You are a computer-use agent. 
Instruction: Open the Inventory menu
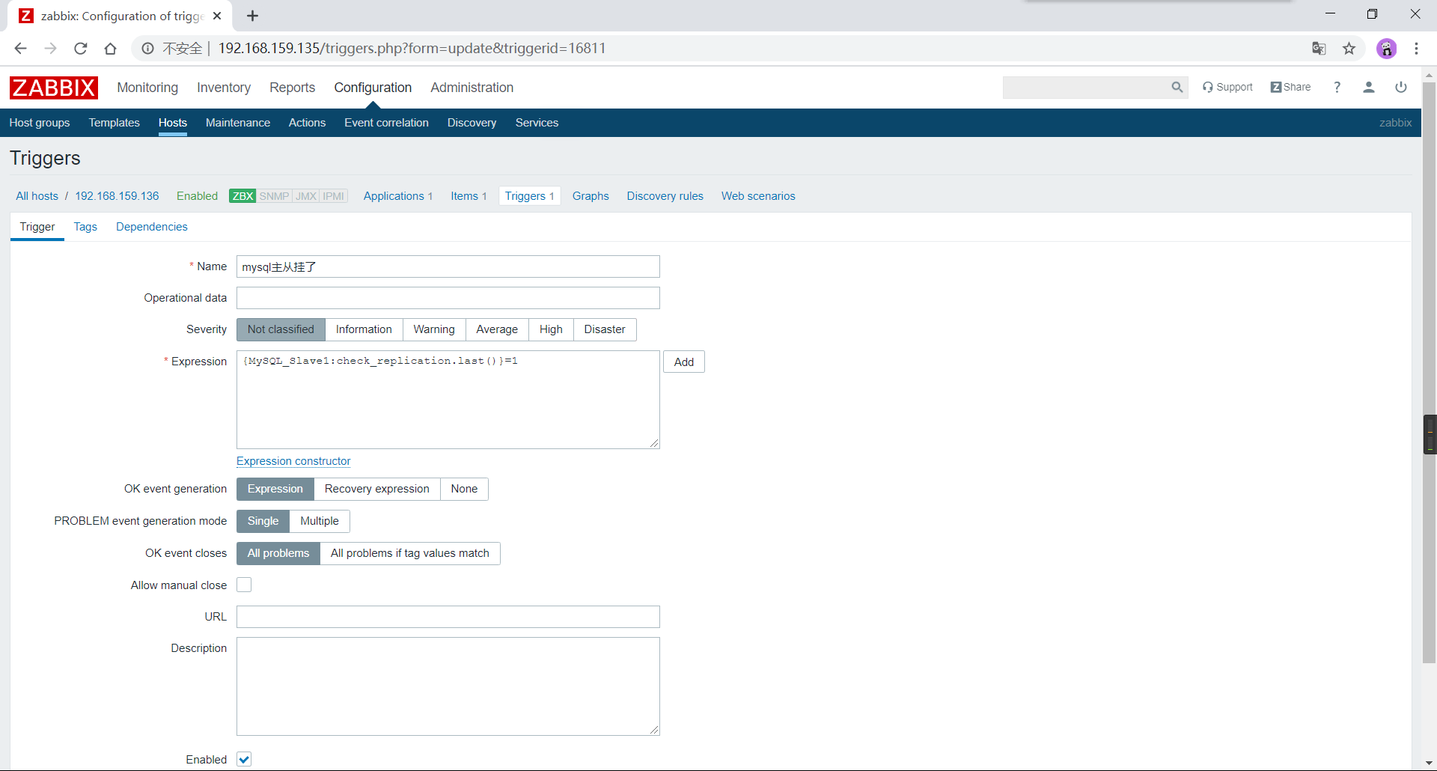pyautogui.click(x=224, y=88)
